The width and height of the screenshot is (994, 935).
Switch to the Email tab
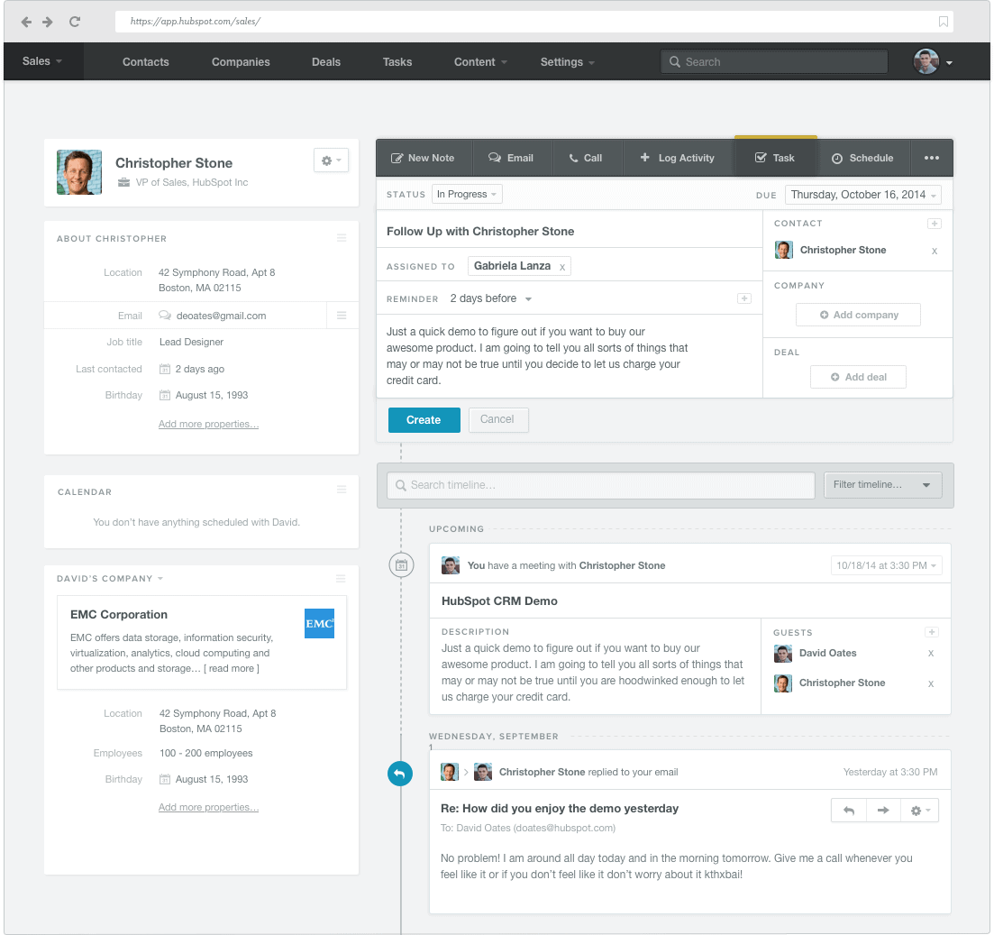point(512,158)
